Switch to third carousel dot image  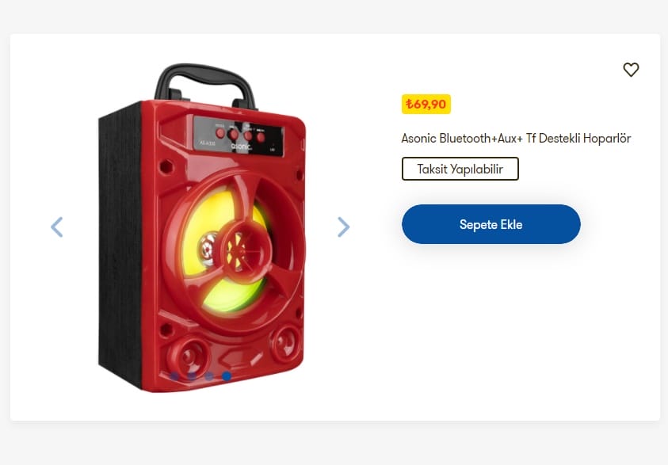(209, 376)
